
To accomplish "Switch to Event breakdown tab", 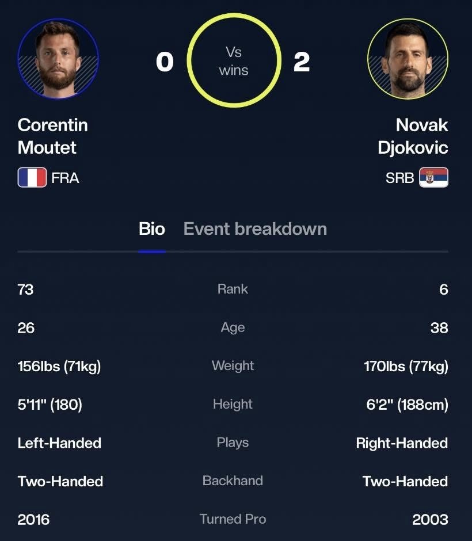I will pyautogui.click(x=256, y=228).
